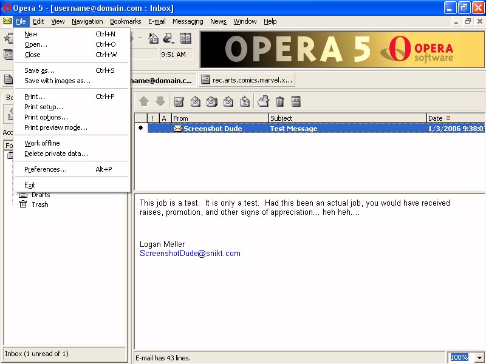Click the newsgroup tab page icon
This screenshot has width=486, height=364.
(x=205, y=80)
